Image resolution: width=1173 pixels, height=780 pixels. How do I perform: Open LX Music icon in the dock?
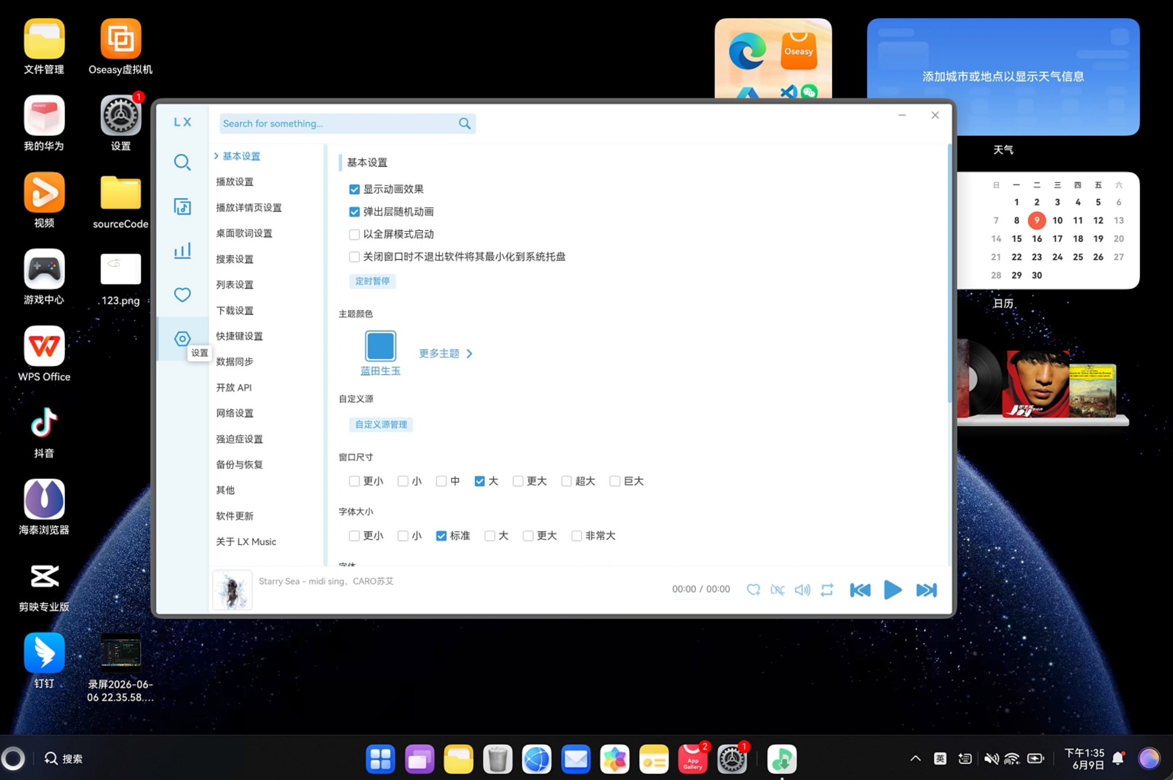click(x=782, y=759)
